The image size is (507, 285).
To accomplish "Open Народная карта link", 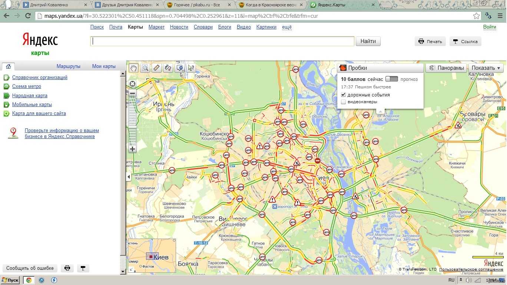I will pos(30,96).
